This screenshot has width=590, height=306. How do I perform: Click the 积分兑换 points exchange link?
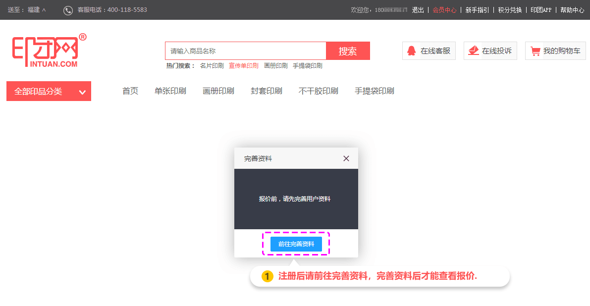pyautogui.click(x=510, y=10)
